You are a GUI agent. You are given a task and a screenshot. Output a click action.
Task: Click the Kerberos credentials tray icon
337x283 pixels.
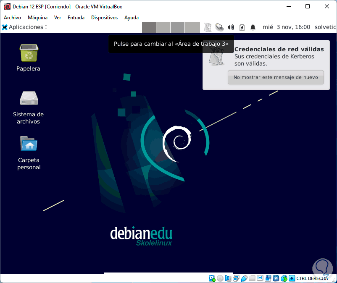[x=208, y=27]
